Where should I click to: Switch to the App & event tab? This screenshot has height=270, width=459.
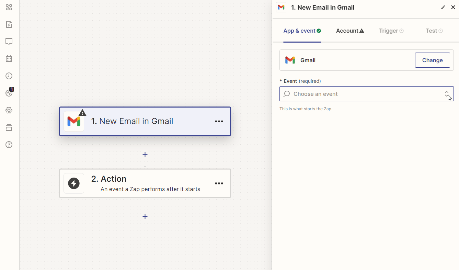302,31
